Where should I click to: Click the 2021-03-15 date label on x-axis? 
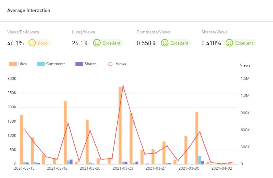pos(24,168)
